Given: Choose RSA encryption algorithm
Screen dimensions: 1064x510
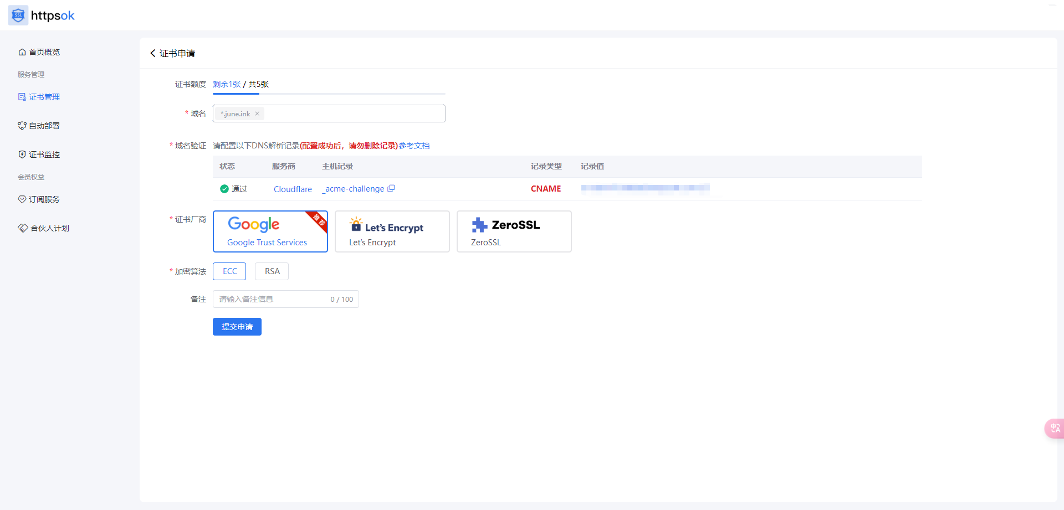Looking at the screenshot, I should point(272,271).
